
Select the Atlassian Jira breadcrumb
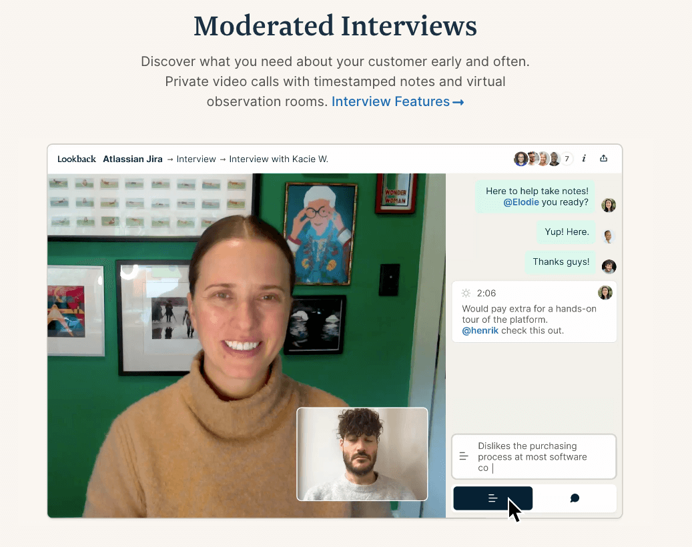132,159
